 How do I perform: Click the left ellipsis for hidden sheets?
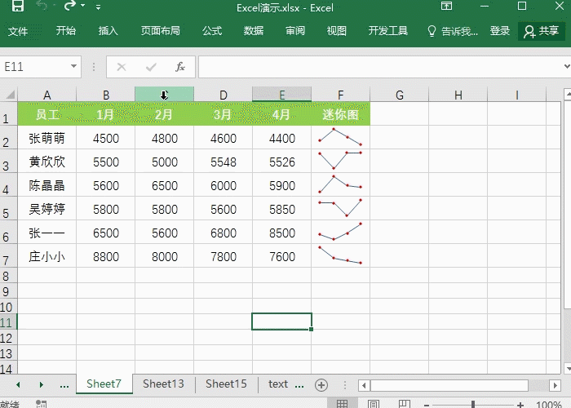[x=64, y=384]
